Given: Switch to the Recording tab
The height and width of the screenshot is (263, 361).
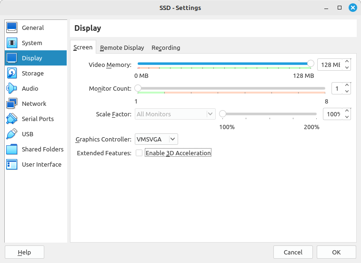Looking at the screenshot, I should [x=166, y=47].
